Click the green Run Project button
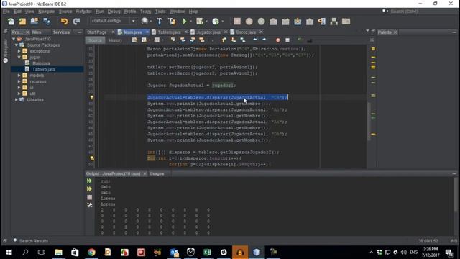Screen dimensions: 460x259 [x=185, y=22]
